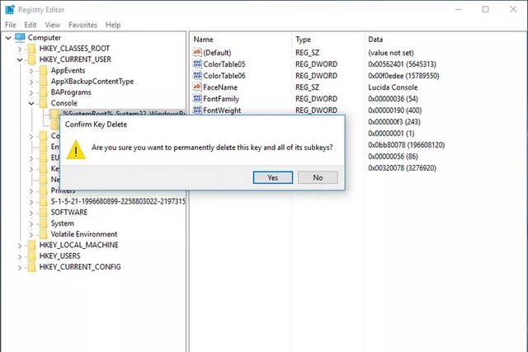Click the S-1-5-21 key folder icon
This screenshot has height=352, width=528.
pyautogui.click(x=44, y=202)
